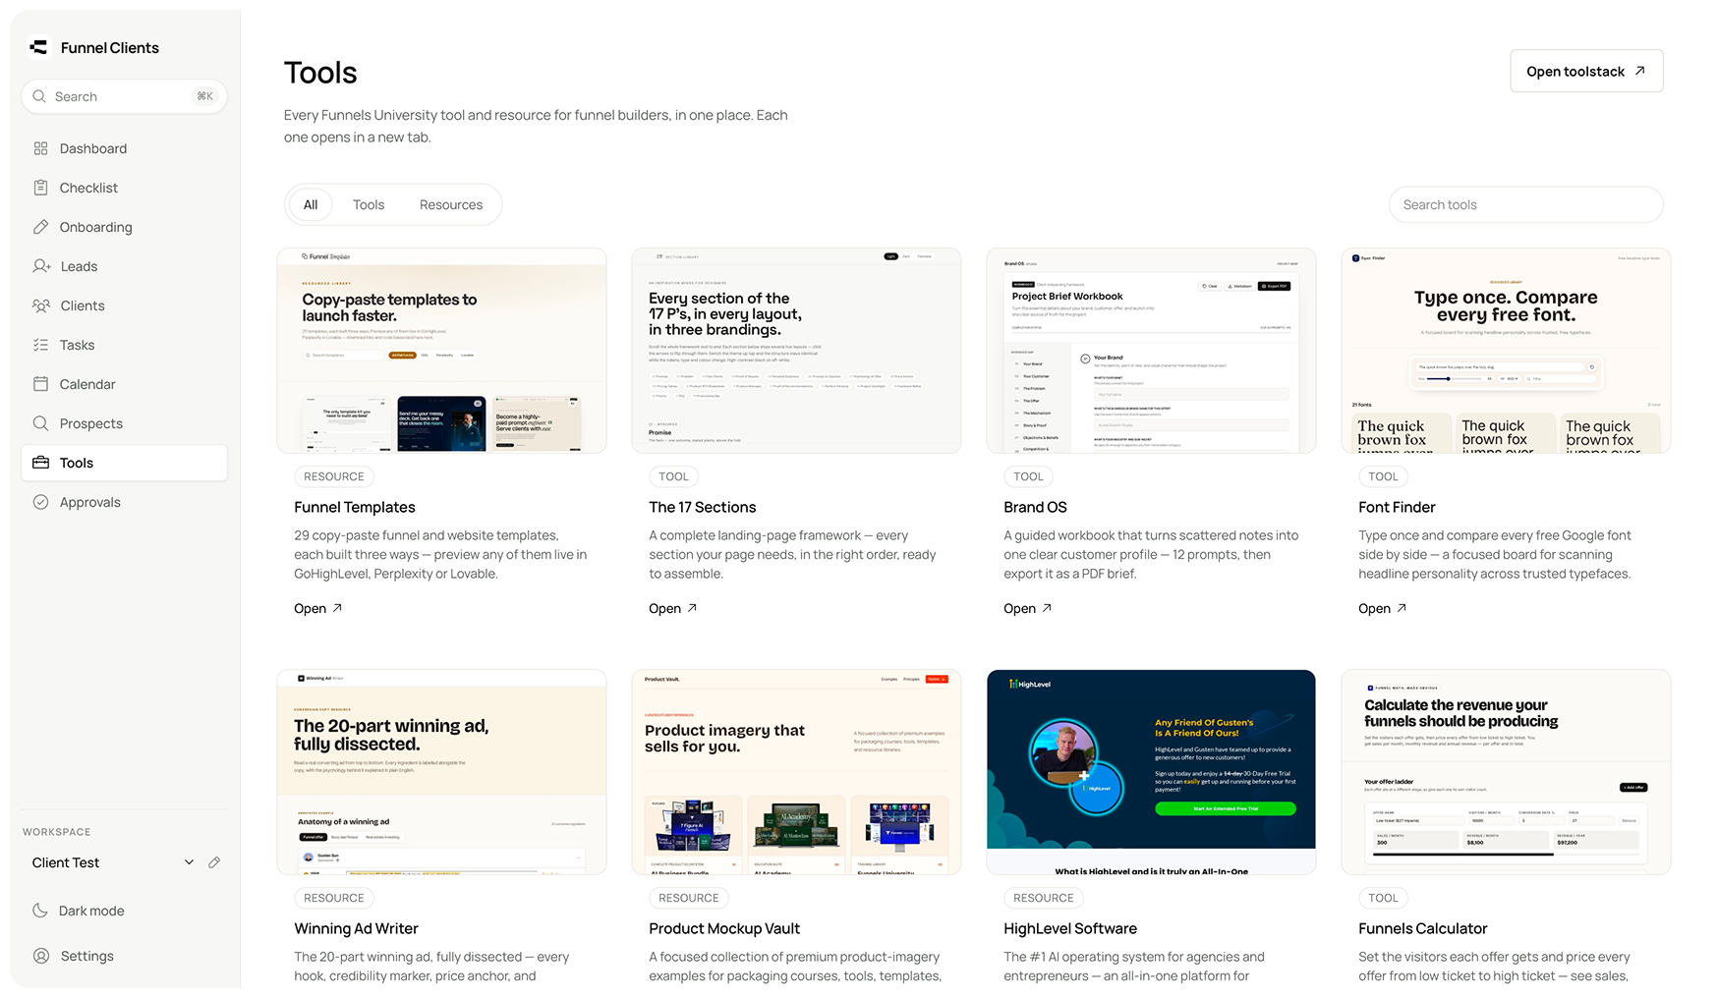Click the Checklist clipboard icon

40,188
